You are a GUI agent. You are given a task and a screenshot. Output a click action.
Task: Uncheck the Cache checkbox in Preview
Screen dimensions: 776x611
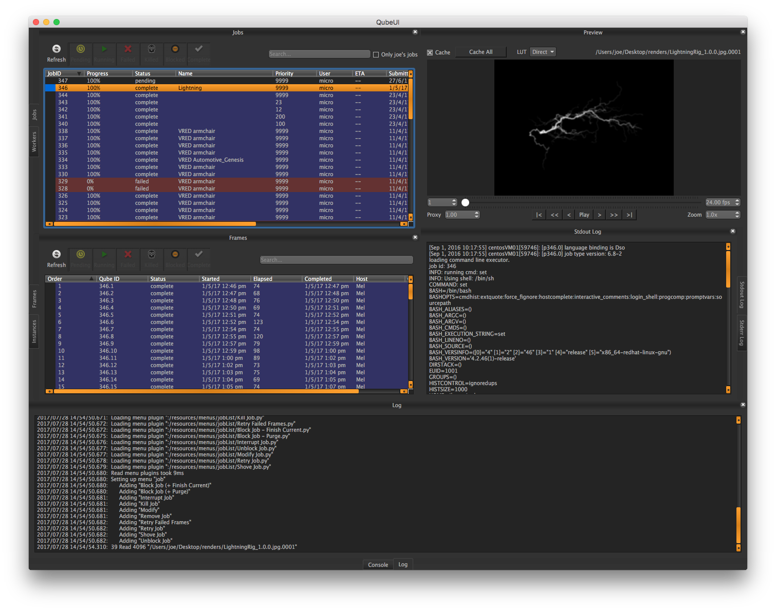pos(430,52)
